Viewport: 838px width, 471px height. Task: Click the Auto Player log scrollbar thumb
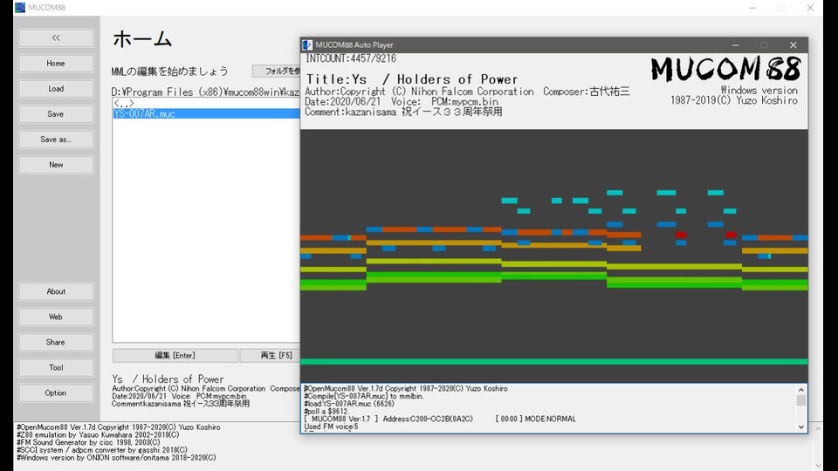click(800, 400)
